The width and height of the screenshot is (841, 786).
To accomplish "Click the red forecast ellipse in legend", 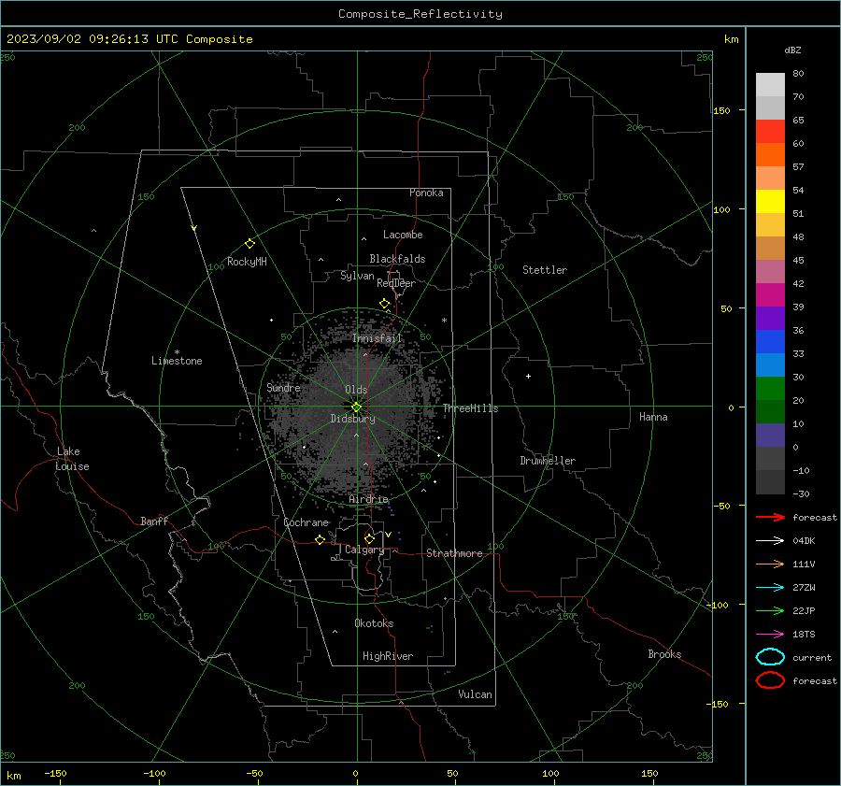I will (770, 680).
